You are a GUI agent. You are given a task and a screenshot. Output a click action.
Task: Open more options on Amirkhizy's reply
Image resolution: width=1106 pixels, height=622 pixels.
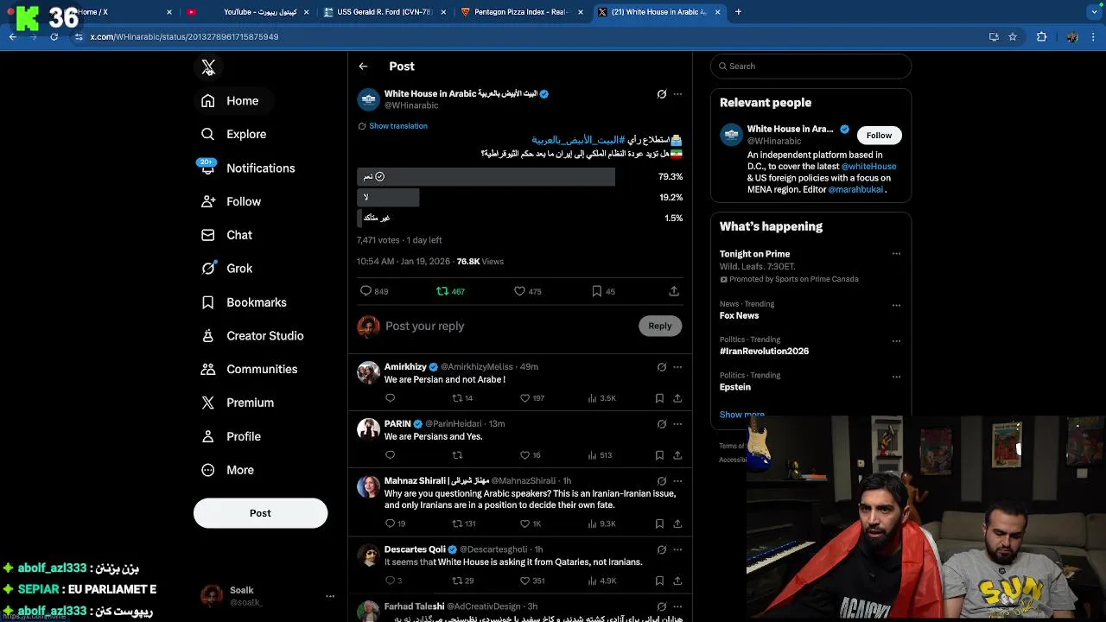677,367
